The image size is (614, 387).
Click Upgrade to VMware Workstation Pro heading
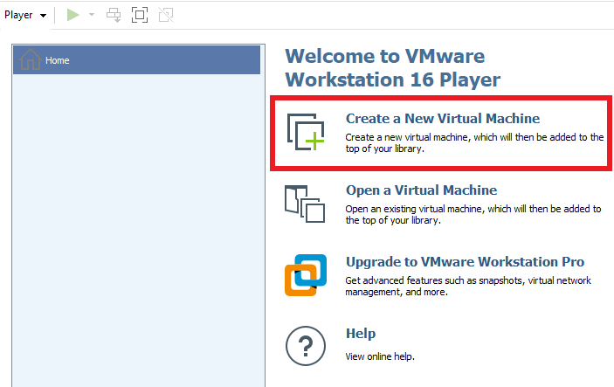click(x=465, y=262)
